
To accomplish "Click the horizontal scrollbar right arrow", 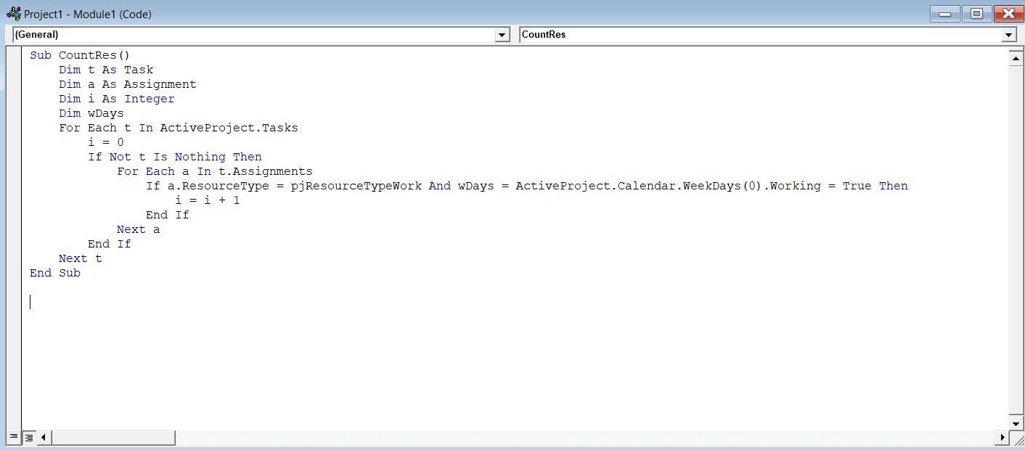I will pos(1003,437).
